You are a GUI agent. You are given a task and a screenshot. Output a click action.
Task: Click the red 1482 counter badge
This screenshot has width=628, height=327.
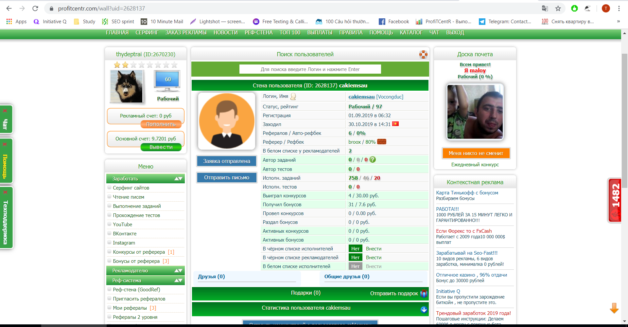point(615,200)
